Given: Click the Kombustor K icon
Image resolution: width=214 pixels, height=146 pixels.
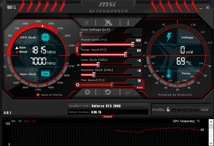Looking at the screenshot, I should [87, 23].
